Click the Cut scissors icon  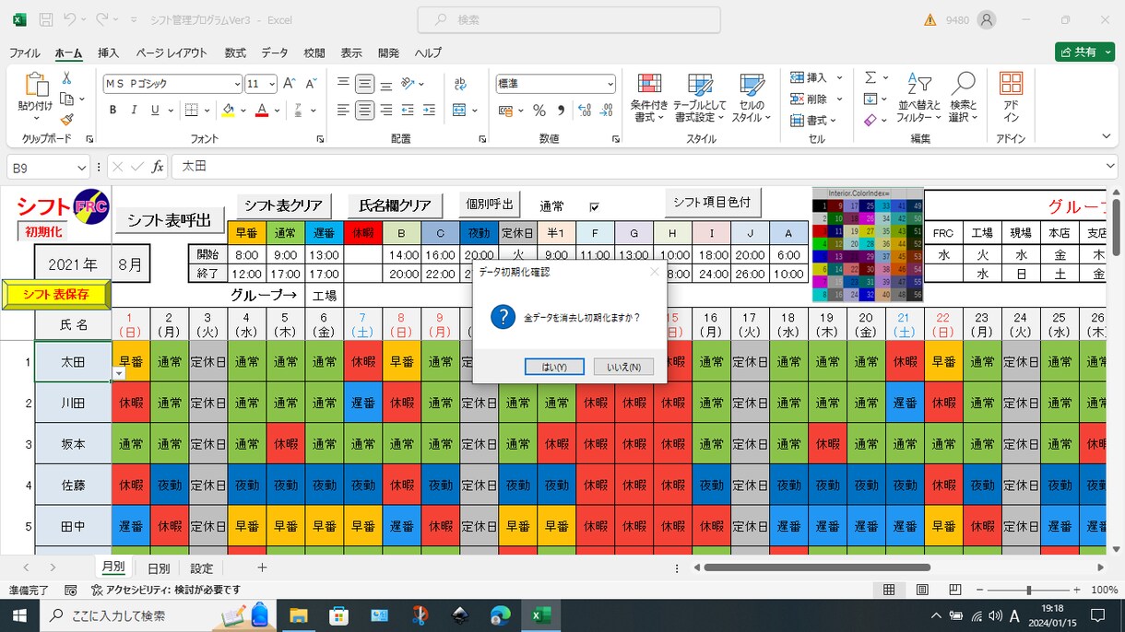66,78
